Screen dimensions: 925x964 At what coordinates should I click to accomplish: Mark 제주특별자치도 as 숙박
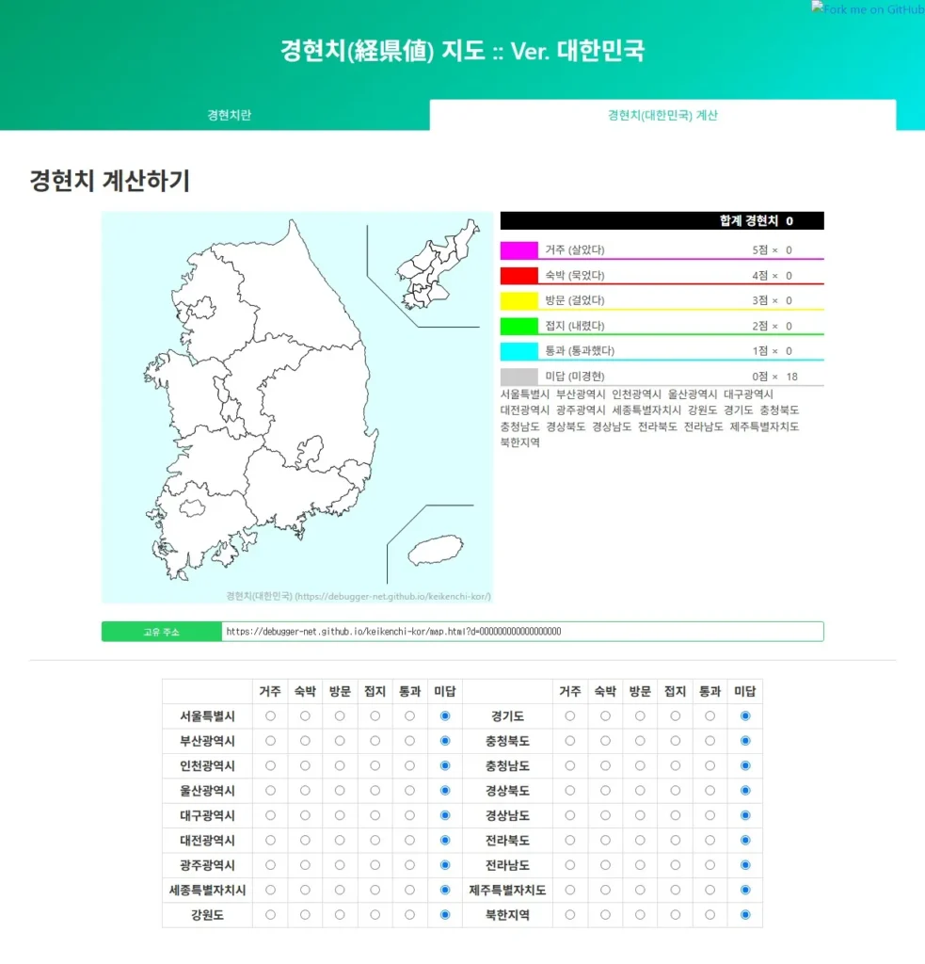tap(605, 890)
